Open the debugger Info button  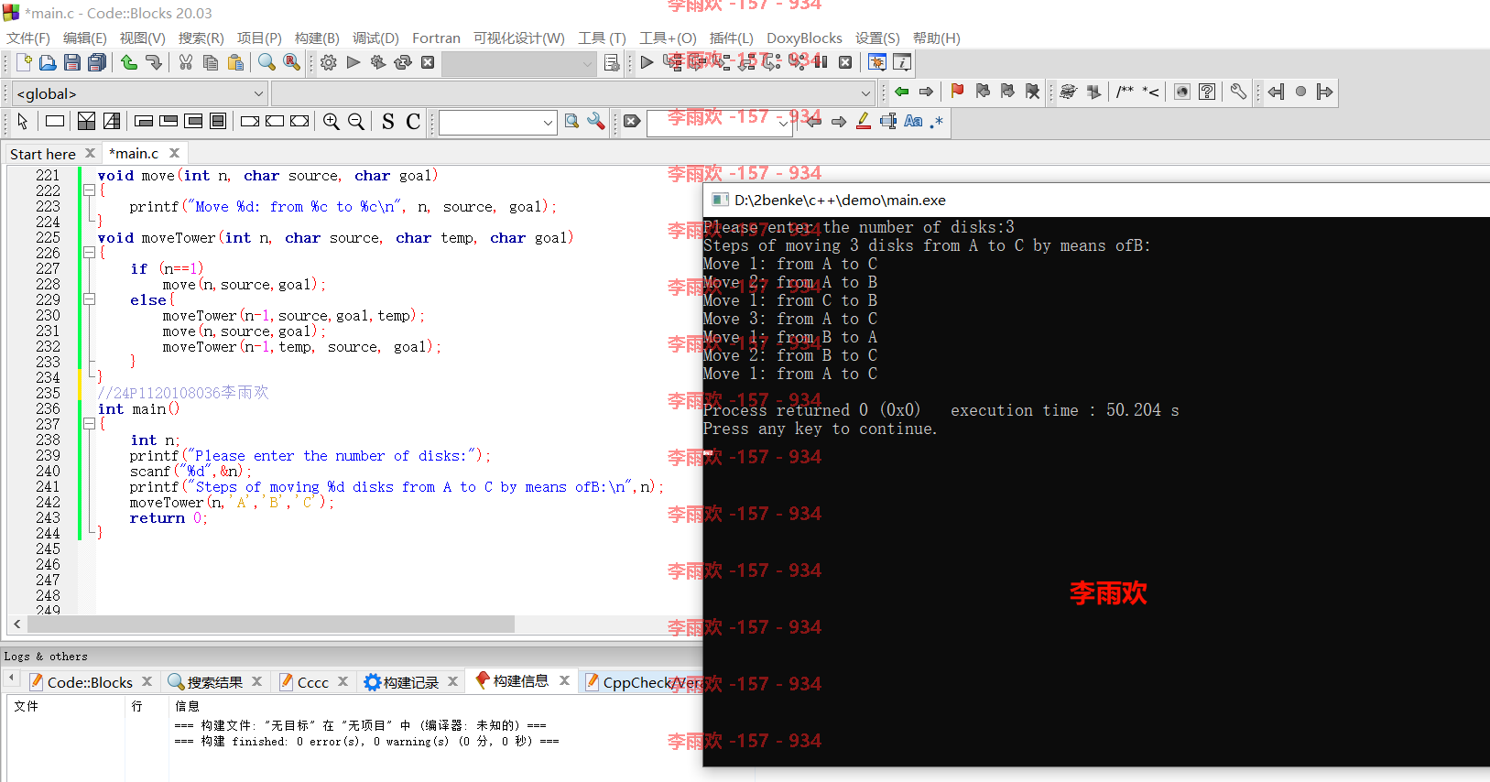click(902, 62)
